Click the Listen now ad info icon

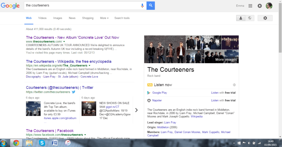[234, 85]
